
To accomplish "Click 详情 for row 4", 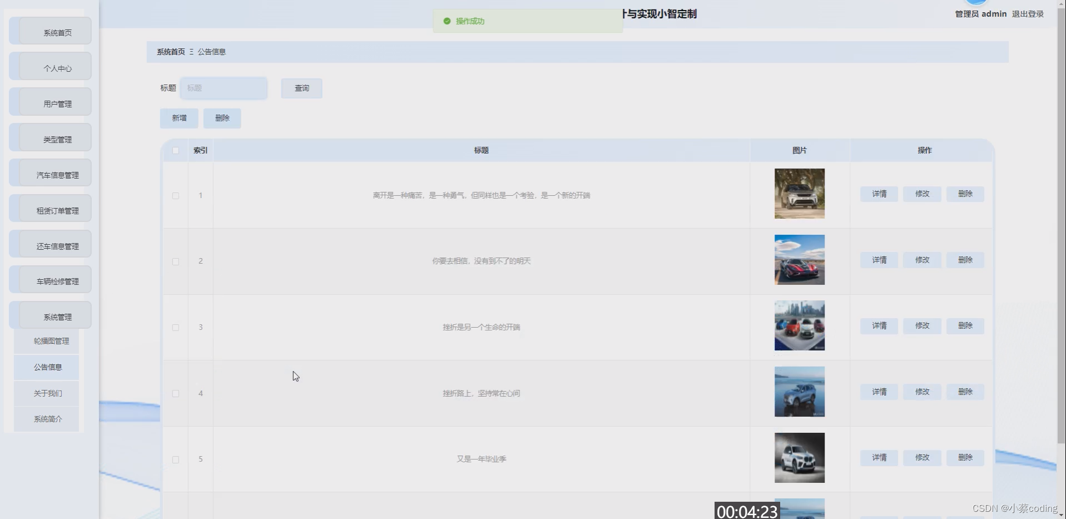I will [879, 392].
